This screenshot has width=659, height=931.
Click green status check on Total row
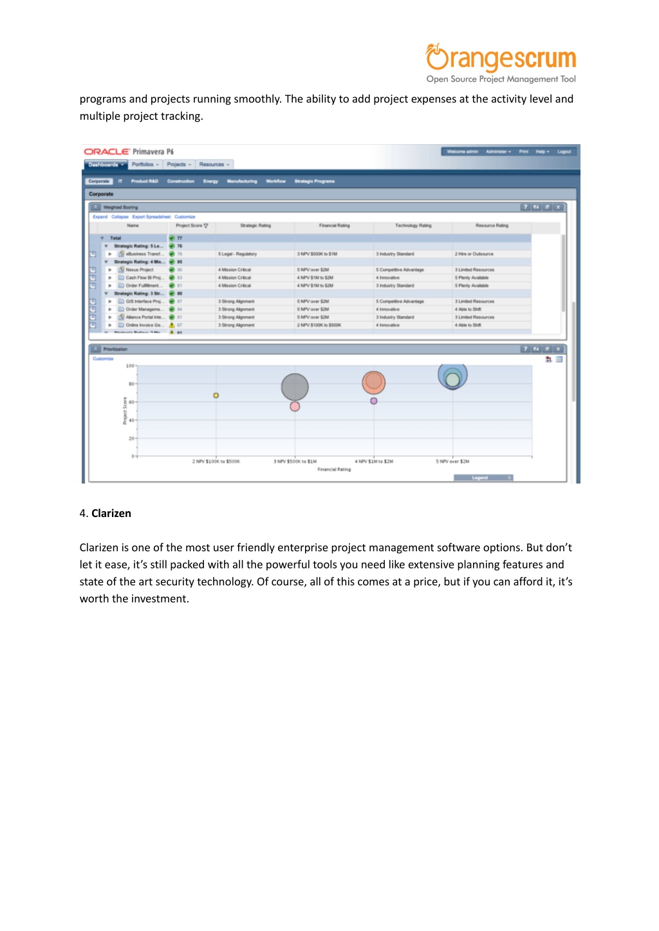point(172,238)
